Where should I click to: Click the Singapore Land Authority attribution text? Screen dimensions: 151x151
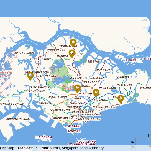[83, 148]
